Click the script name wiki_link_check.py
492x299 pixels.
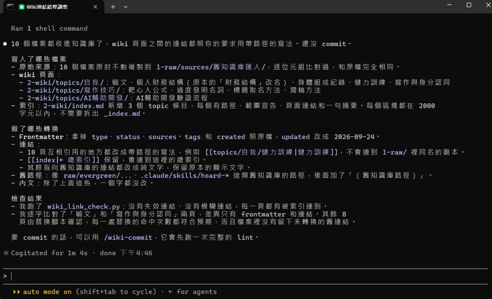click(x=84, y=206)
